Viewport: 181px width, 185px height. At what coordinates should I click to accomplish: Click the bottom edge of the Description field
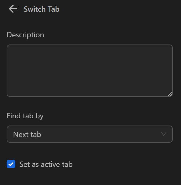[x=89, y=96]
